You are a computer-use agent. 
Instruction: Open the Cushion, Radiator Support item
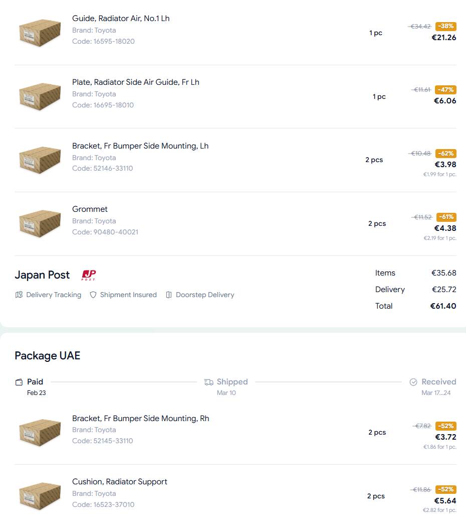[119, 482]
